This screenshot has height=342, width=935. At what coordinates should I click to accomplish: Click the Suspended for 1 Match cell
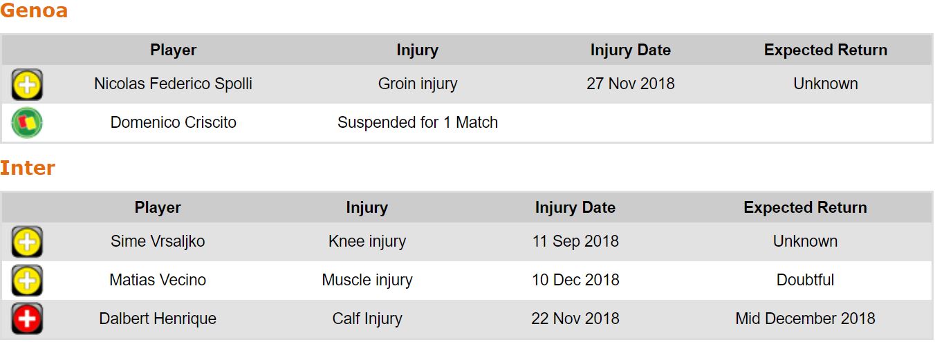pos(417,123)
